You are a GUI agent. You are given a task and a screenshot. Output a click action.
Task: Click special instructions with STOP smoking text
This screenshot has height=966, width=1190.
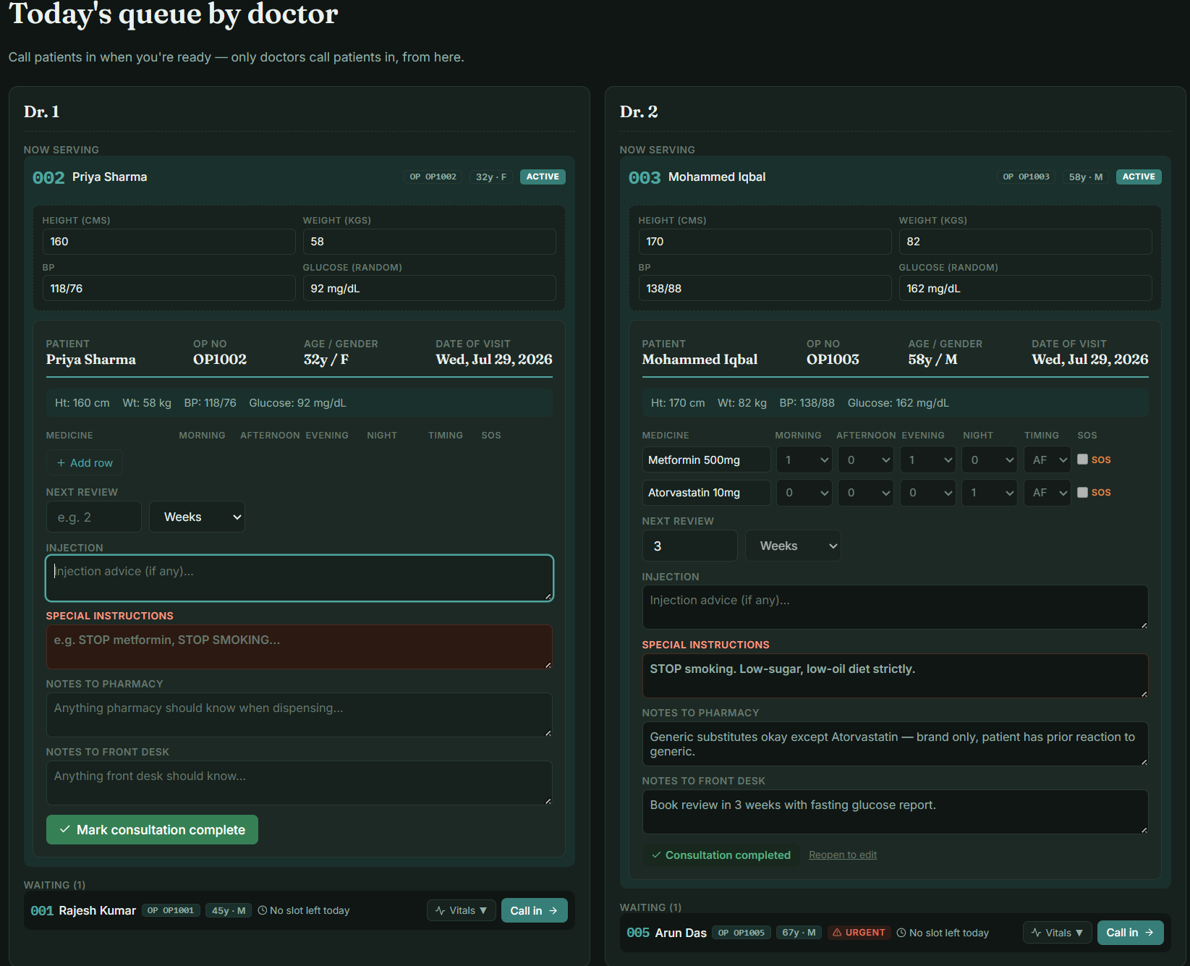pos(896,676)
